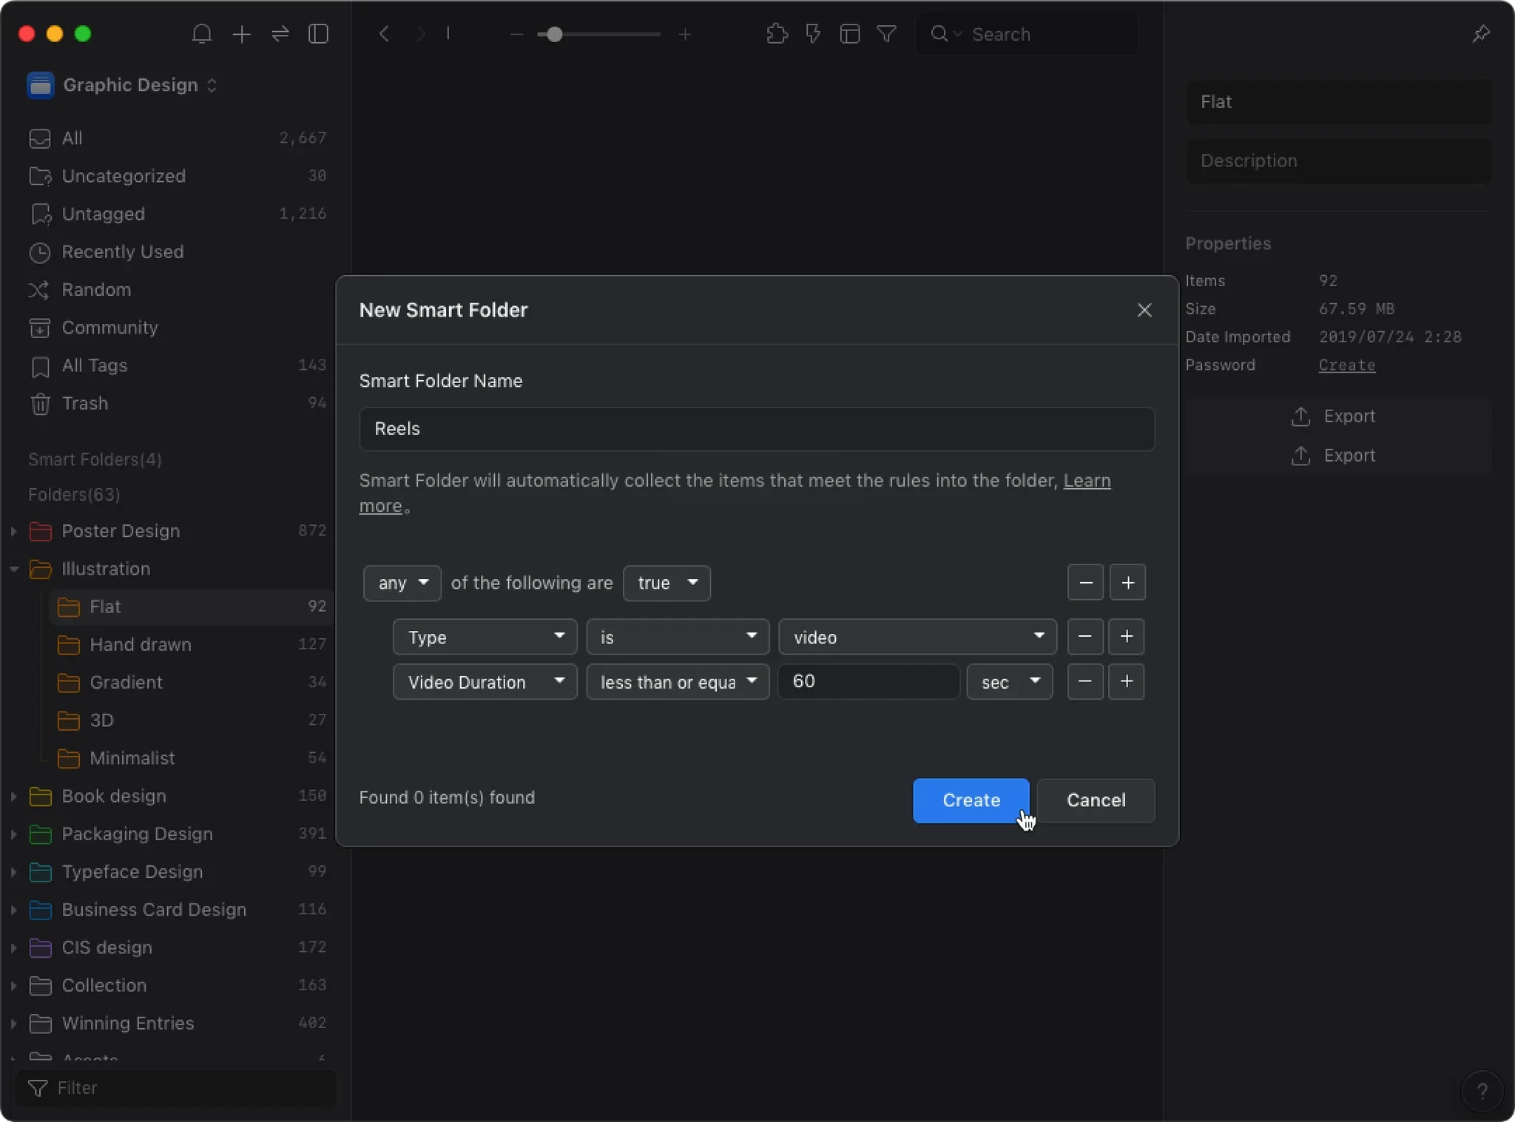1515x1122 pixels.
Task: Click the second Export button
Action: point(1338,456)
